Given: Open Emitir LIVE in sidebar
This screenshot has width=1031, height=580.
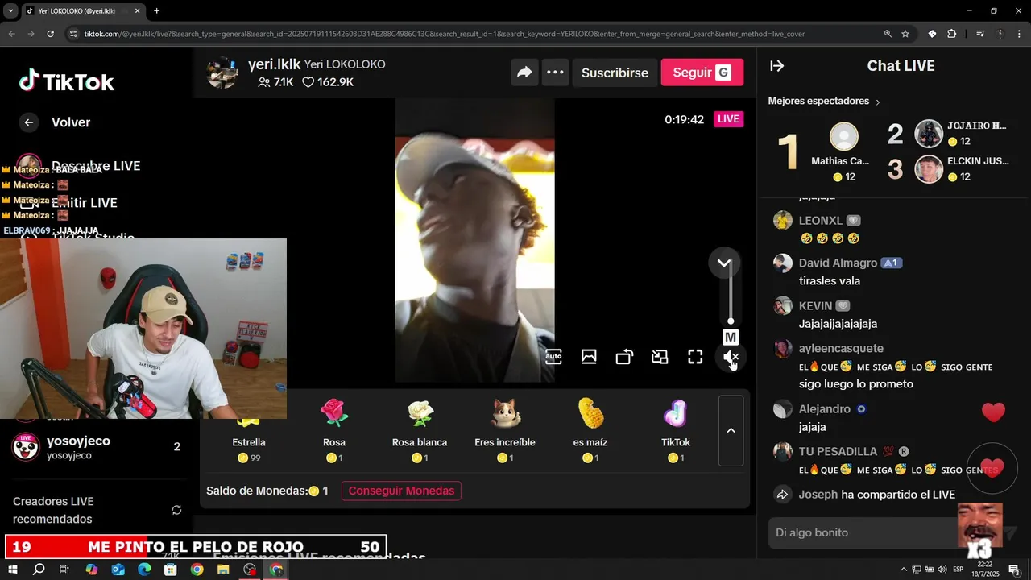Looking at the screenshot, I should (85, 203).
